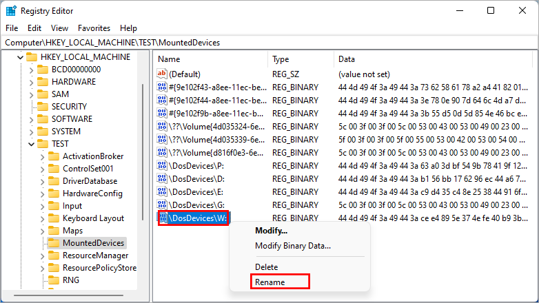Click the Type column header
Image resolution: width=539 pixels, height=303 pixels.
coord(301,59)
